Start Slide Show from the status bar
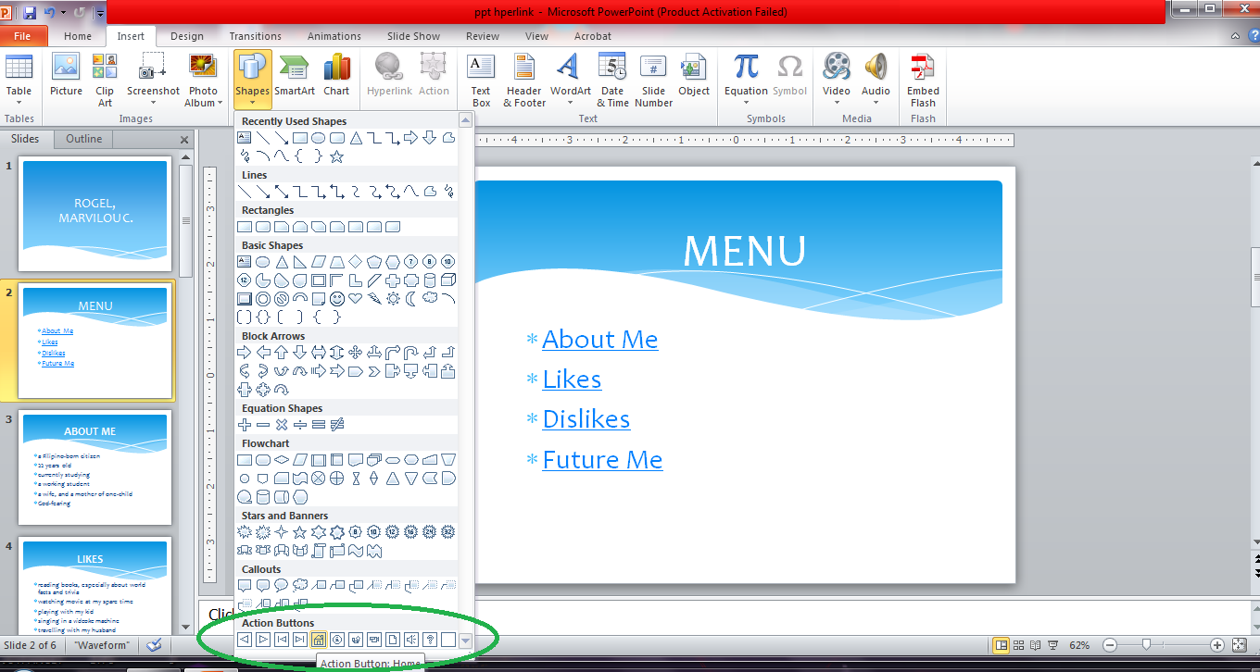1260x672 pixels. click(x=1053, y=645)
